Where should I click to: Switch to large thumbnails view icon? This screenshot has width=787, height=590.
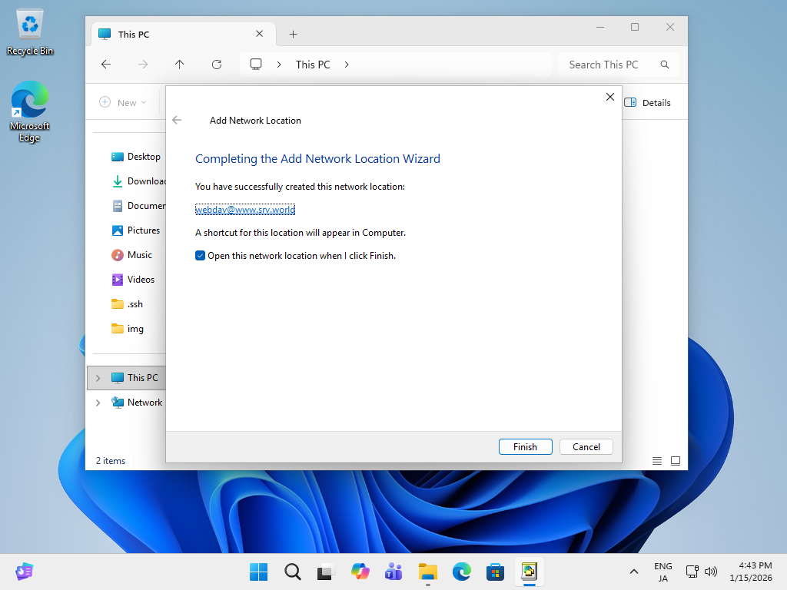[x=676, y=461]
